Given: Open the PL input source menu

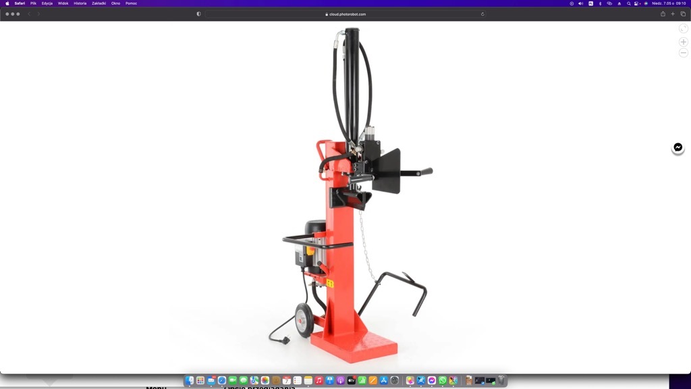Looking at the screenshot, I should coord(591,3).
